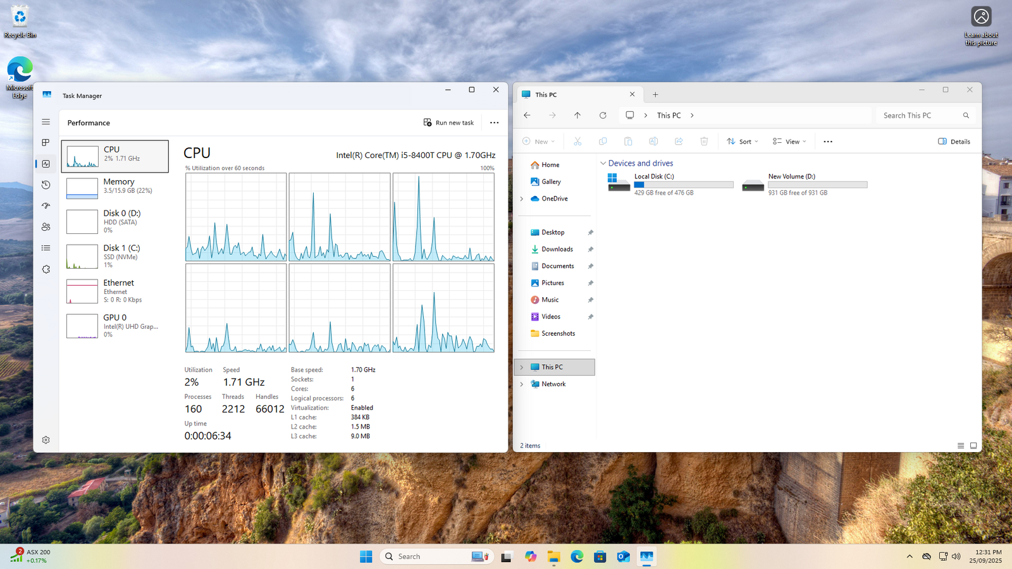Viewport: 1012px width, 569px height.
Task: Open Microsoft Edge from the taskbar
Action: (577, 556)
